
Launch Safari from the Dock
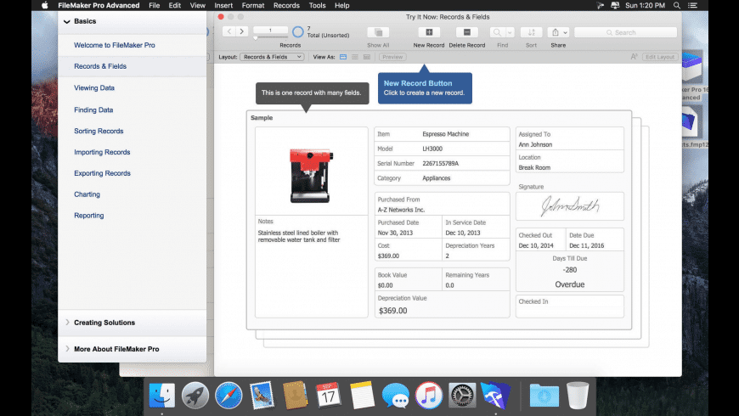pyautogui.click(x=228, y=395)
